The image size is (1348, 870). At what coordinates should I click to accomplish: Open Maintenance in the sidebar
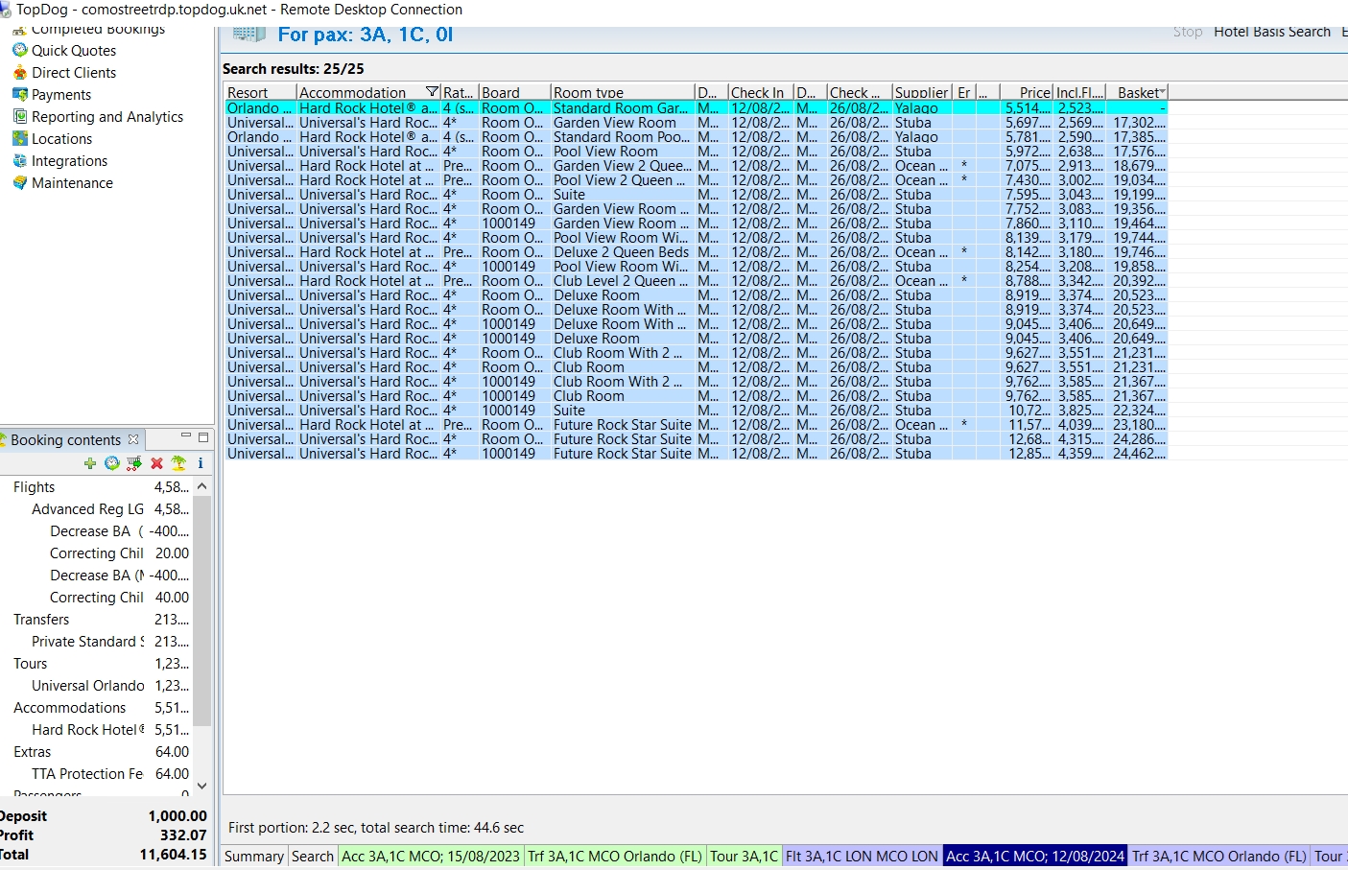pos(72,182)
